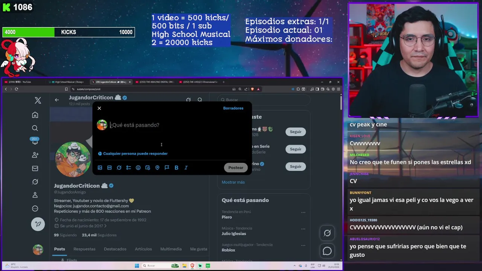Open more options for Piero trend
The height and width of the screenshot is (271, 482).
[x=303, y=212]
